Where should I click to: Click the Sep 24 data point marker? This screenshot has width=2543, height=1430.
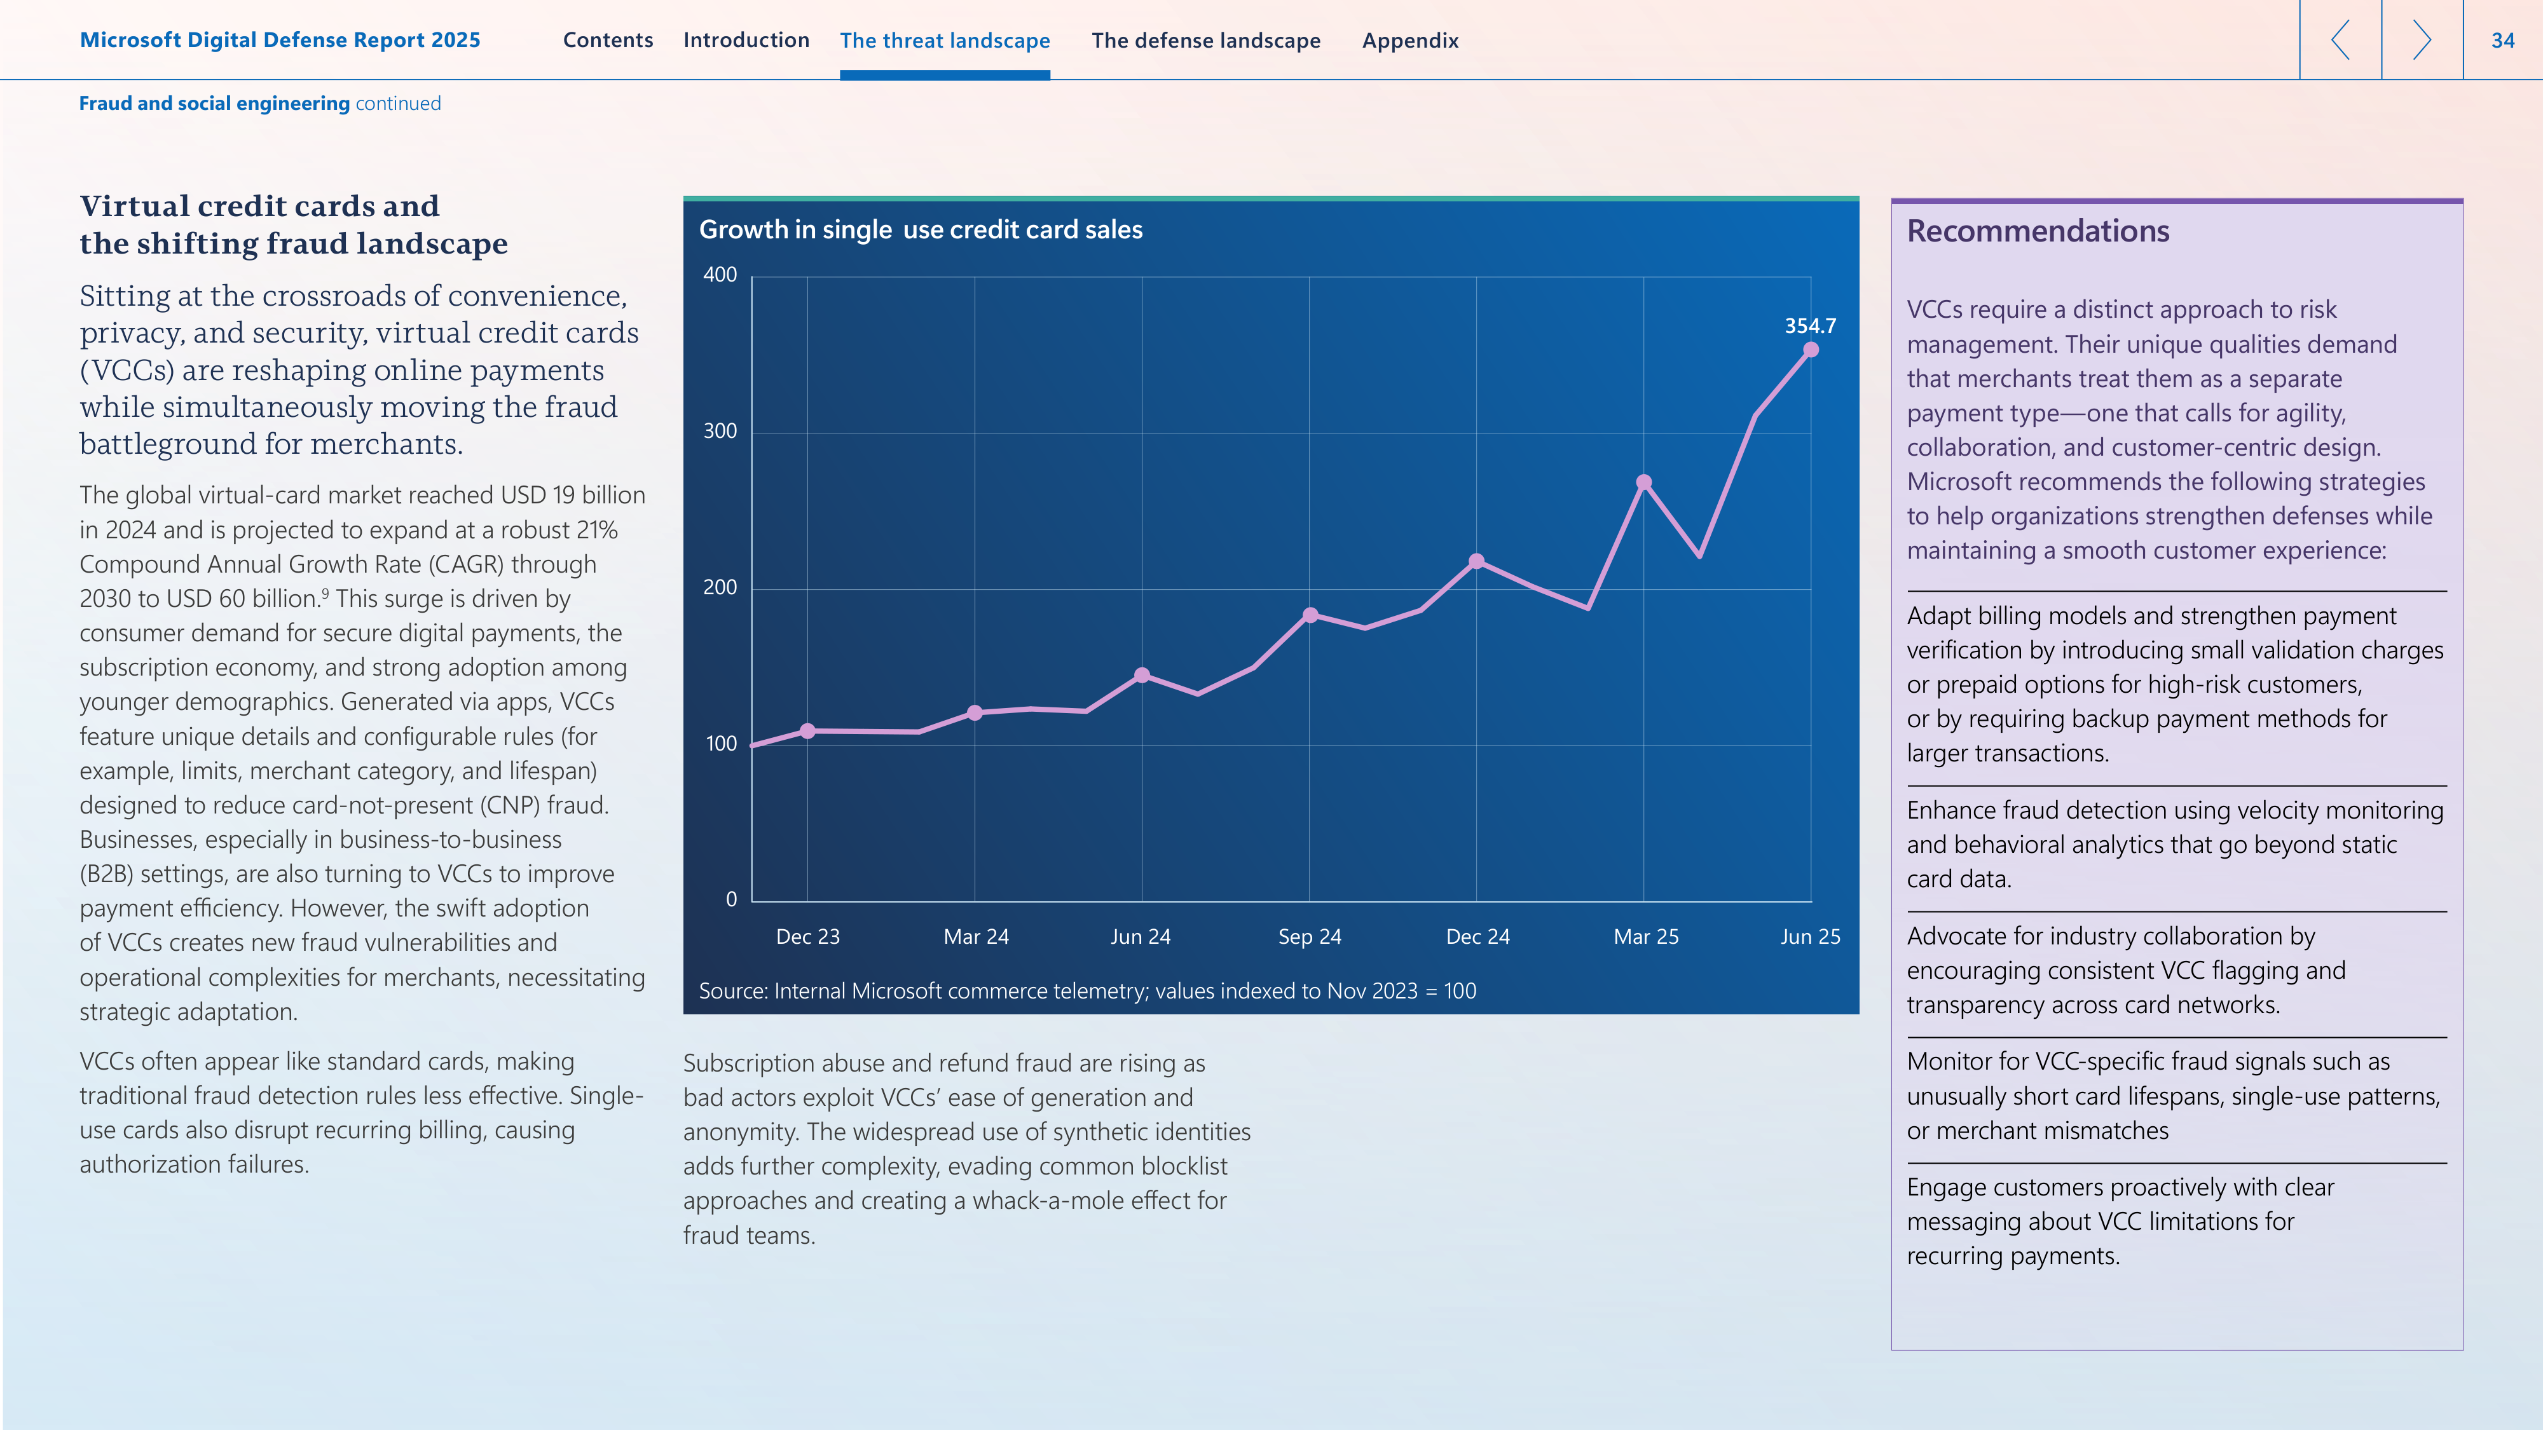pos(1310,615)
